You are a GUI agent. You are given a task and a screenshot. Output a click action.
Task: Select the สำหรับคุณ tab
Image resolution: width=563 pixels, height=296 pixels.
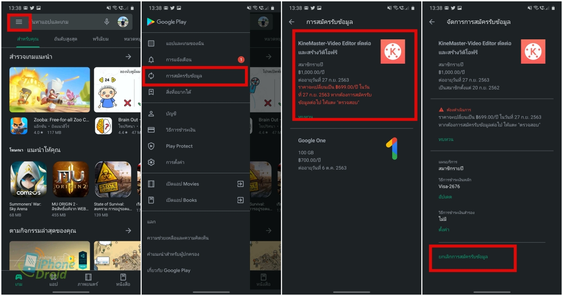click(x=28, y=39)
